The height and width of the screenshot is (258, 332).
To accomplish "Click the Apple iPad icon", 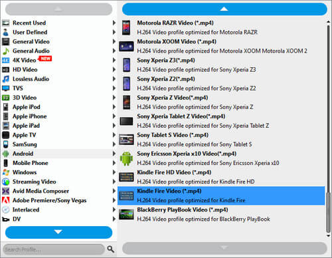I will point(6,126).
